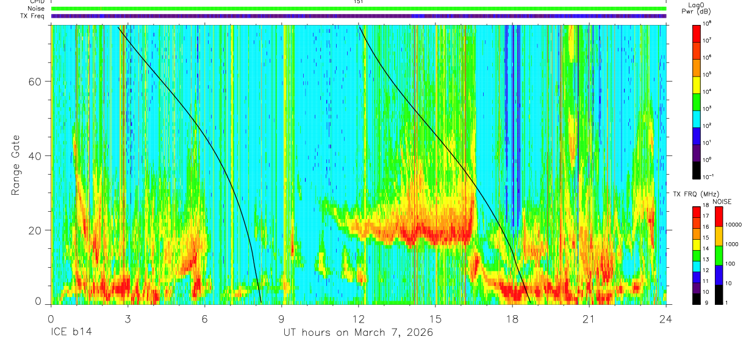Pick the green swatch in power colorbar

[x=697, y=102]
